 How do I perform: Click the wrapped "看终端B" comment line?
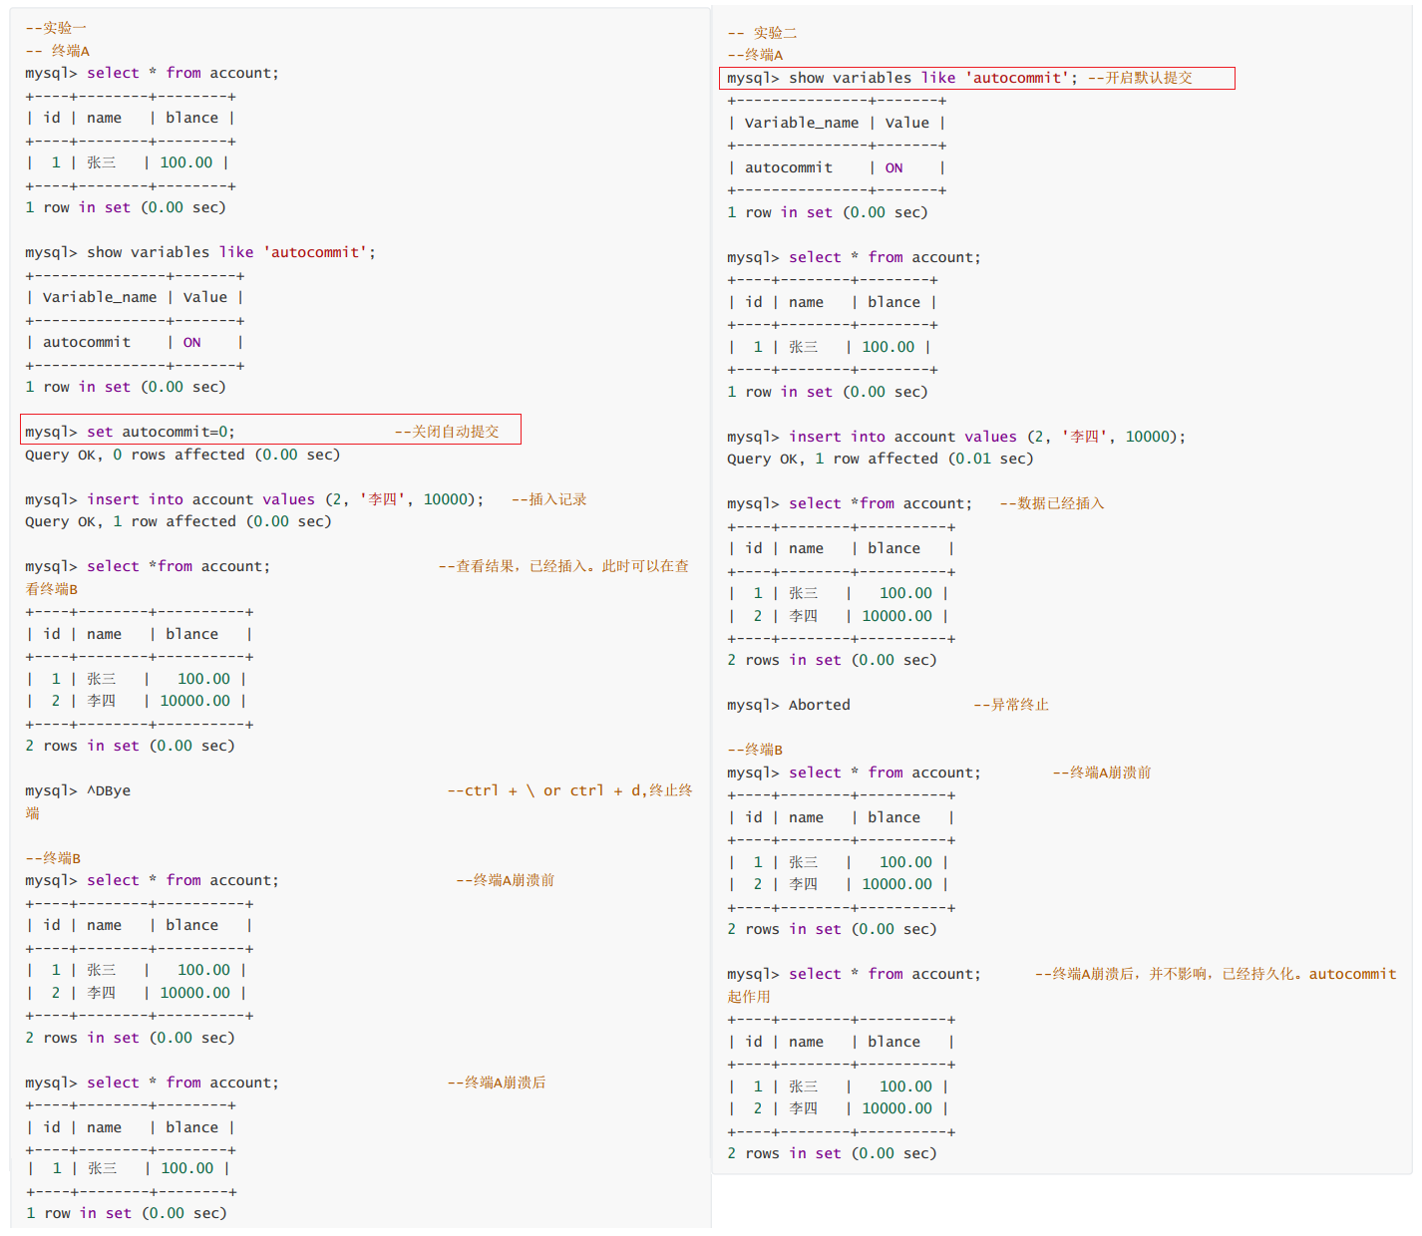(52, 589)
